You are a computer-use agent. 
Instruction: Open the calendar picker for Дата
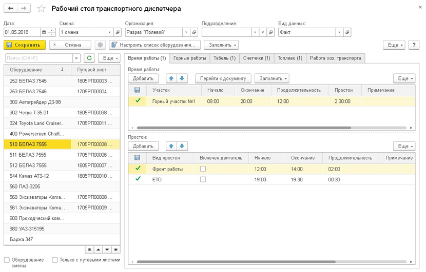click(44, 32)
